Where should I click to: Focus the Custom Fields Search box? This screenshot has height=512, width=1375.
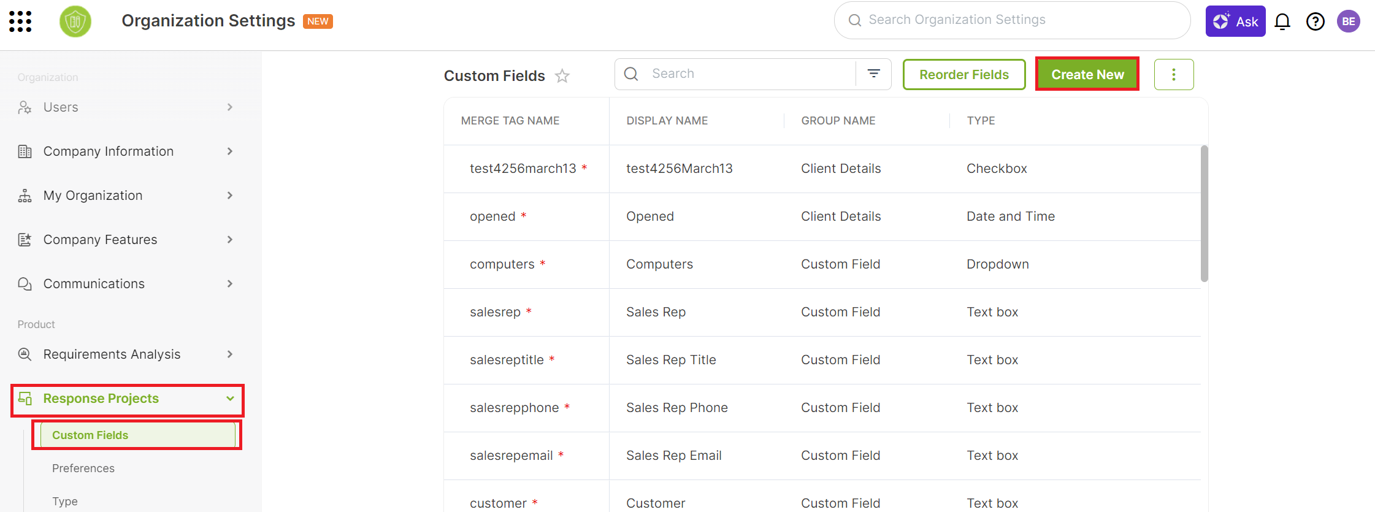736,74
